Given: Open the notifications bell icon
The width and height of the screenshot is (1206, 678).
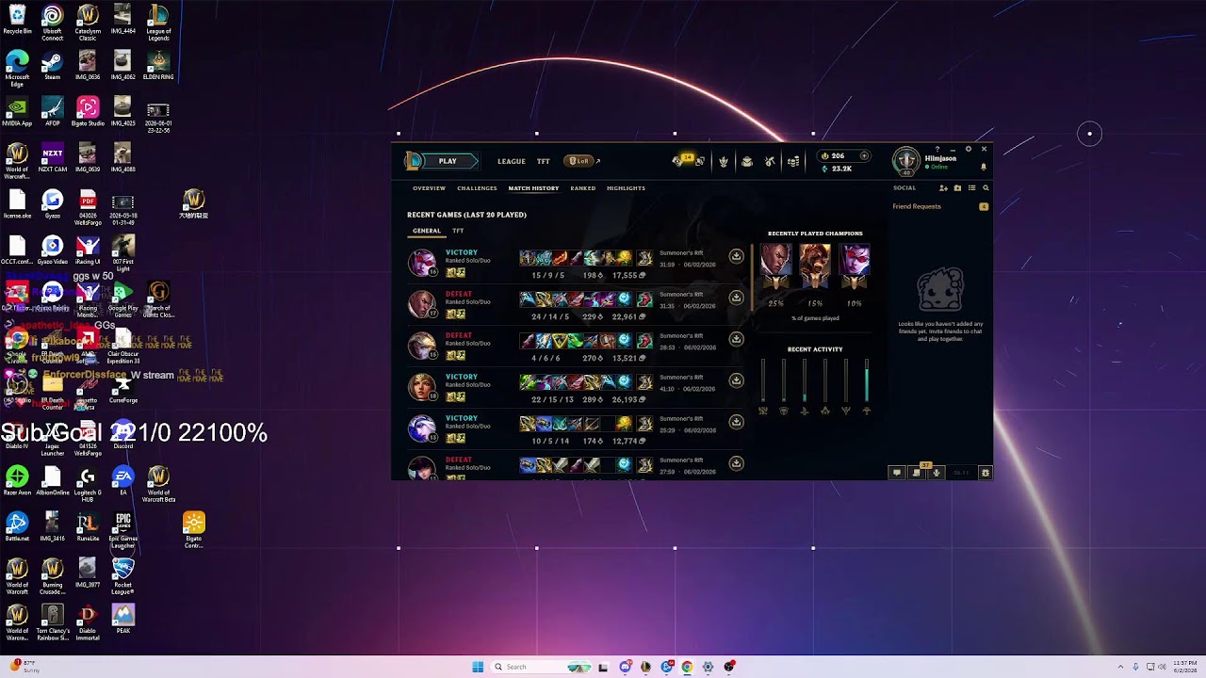Looking at the screenshot, I should click(x=984, y=167).
